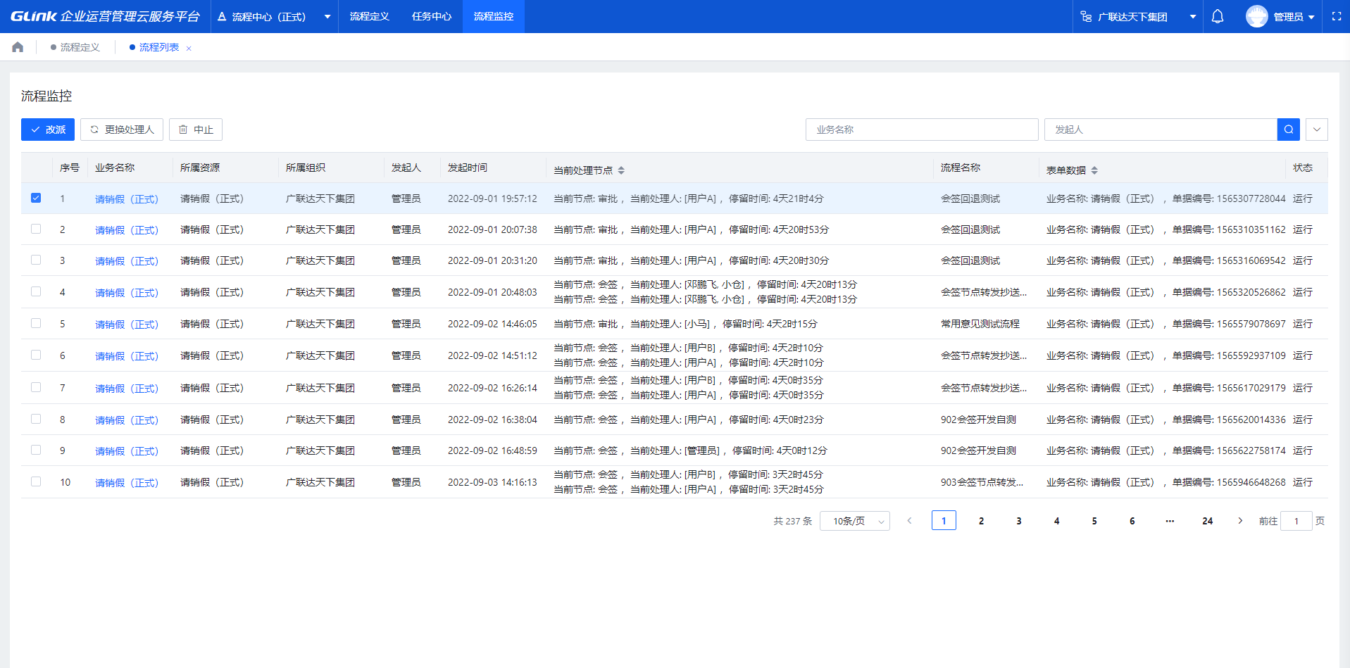Viewport: 1350px width, 668px height.
Task: Click 流程名称 column header
Action: pos(961,168)
